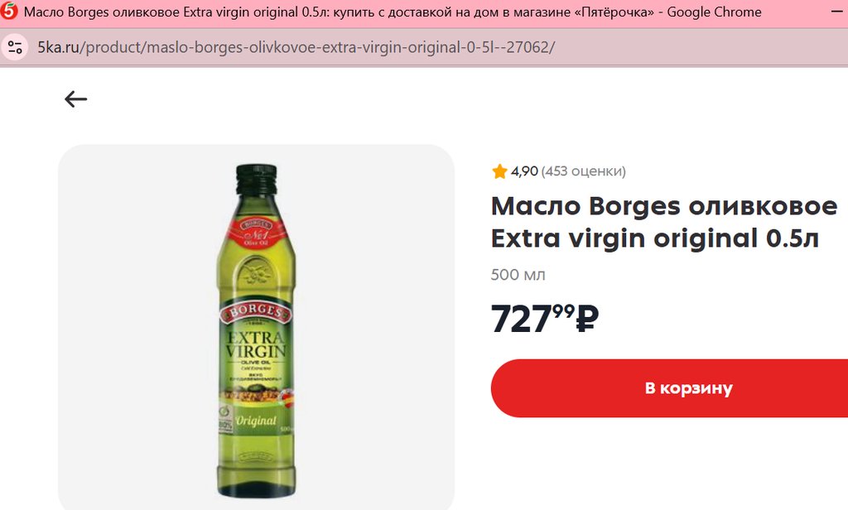Click the 727.99 ₽ price
Screen dimensions: 848x510
point(545,319)
